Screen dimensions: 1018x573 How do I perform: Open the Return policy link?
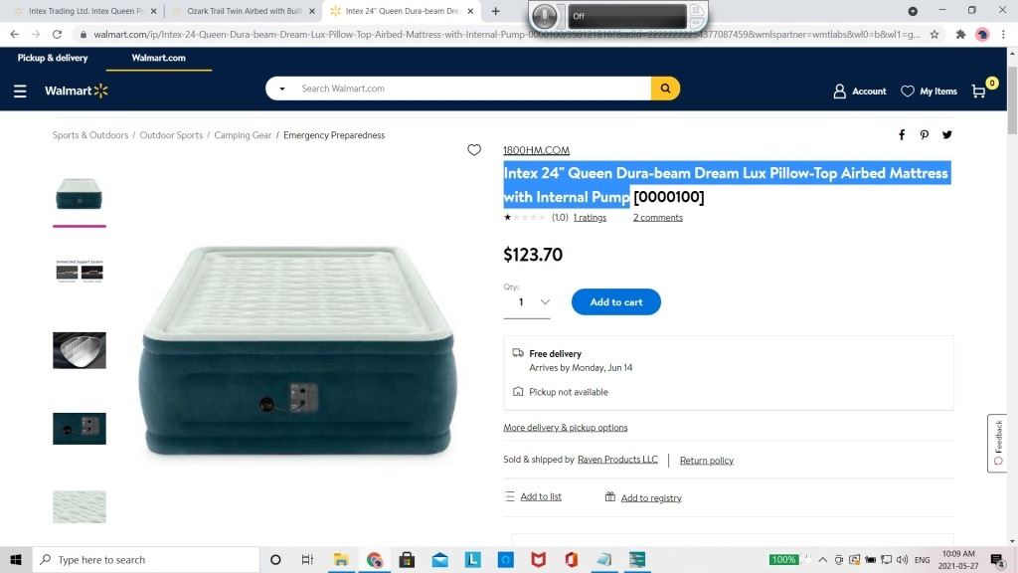(707, 461)
